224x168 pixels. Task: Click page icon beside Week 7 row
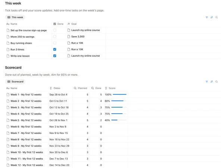[x=8, y=133]
